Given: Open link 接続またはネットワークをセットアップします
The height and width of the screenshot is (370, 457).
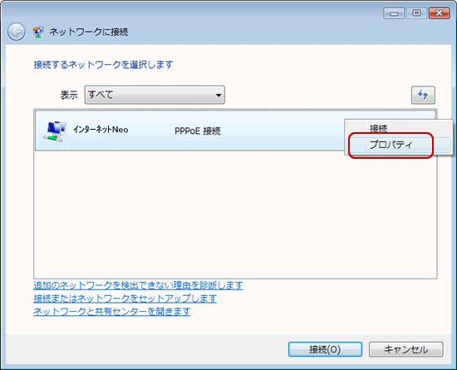Looking at the screenshot, I should coord(125,298).
